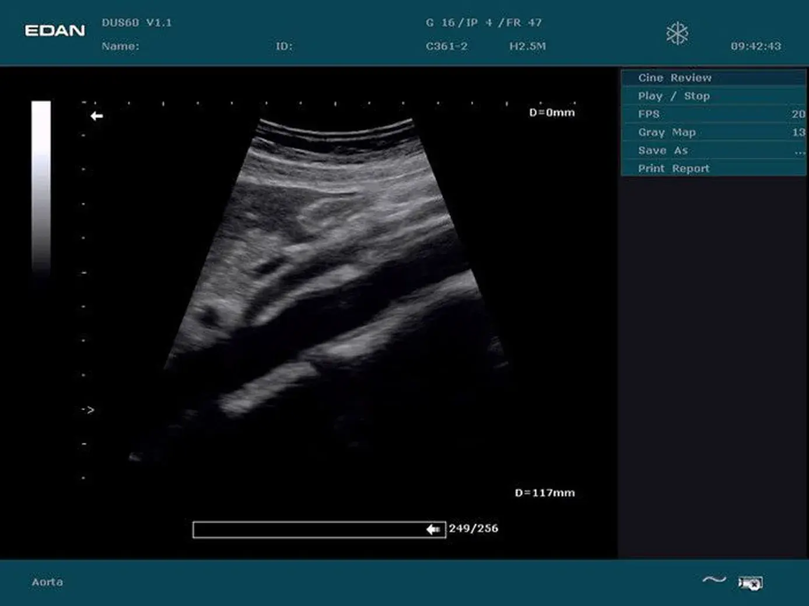Click the C361-2 probe label
809x606 pixels.
click(x=447, y=46)
